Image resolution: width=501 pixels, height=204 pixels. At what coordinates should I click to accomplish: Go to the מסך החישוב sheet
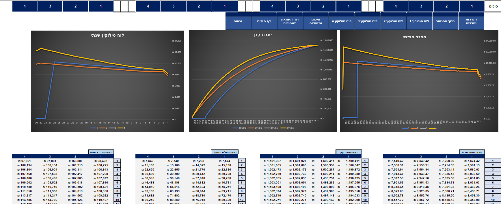tap(445, 21)
